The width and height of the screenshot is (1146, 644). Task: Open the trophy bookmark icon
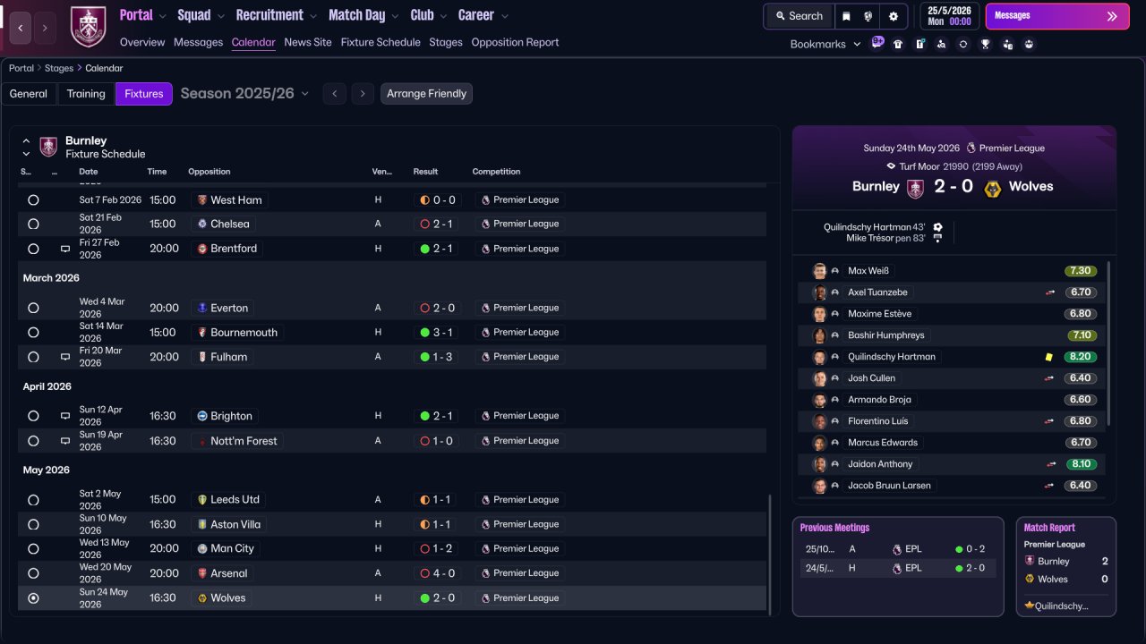point(986,44)
